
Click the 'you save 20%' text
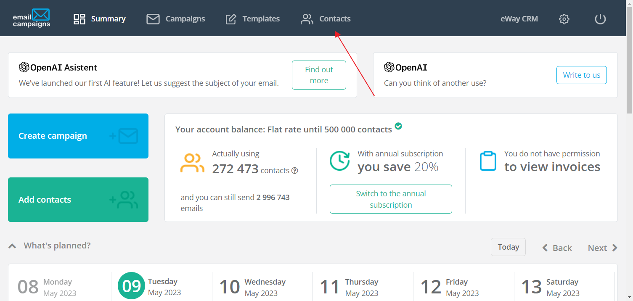point(398,167)
